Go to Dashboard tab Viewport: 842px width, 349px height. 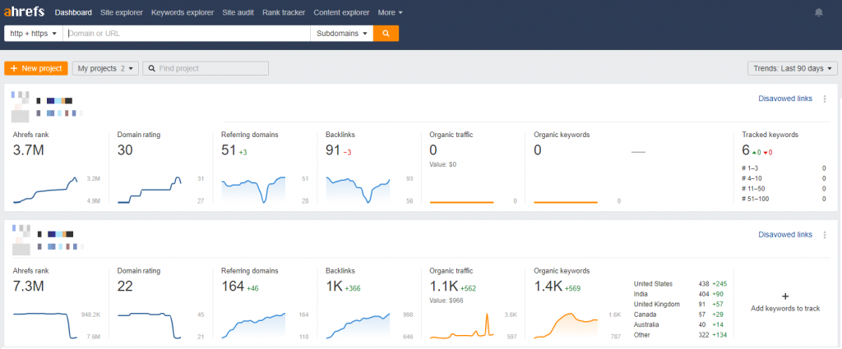point(73,12)
